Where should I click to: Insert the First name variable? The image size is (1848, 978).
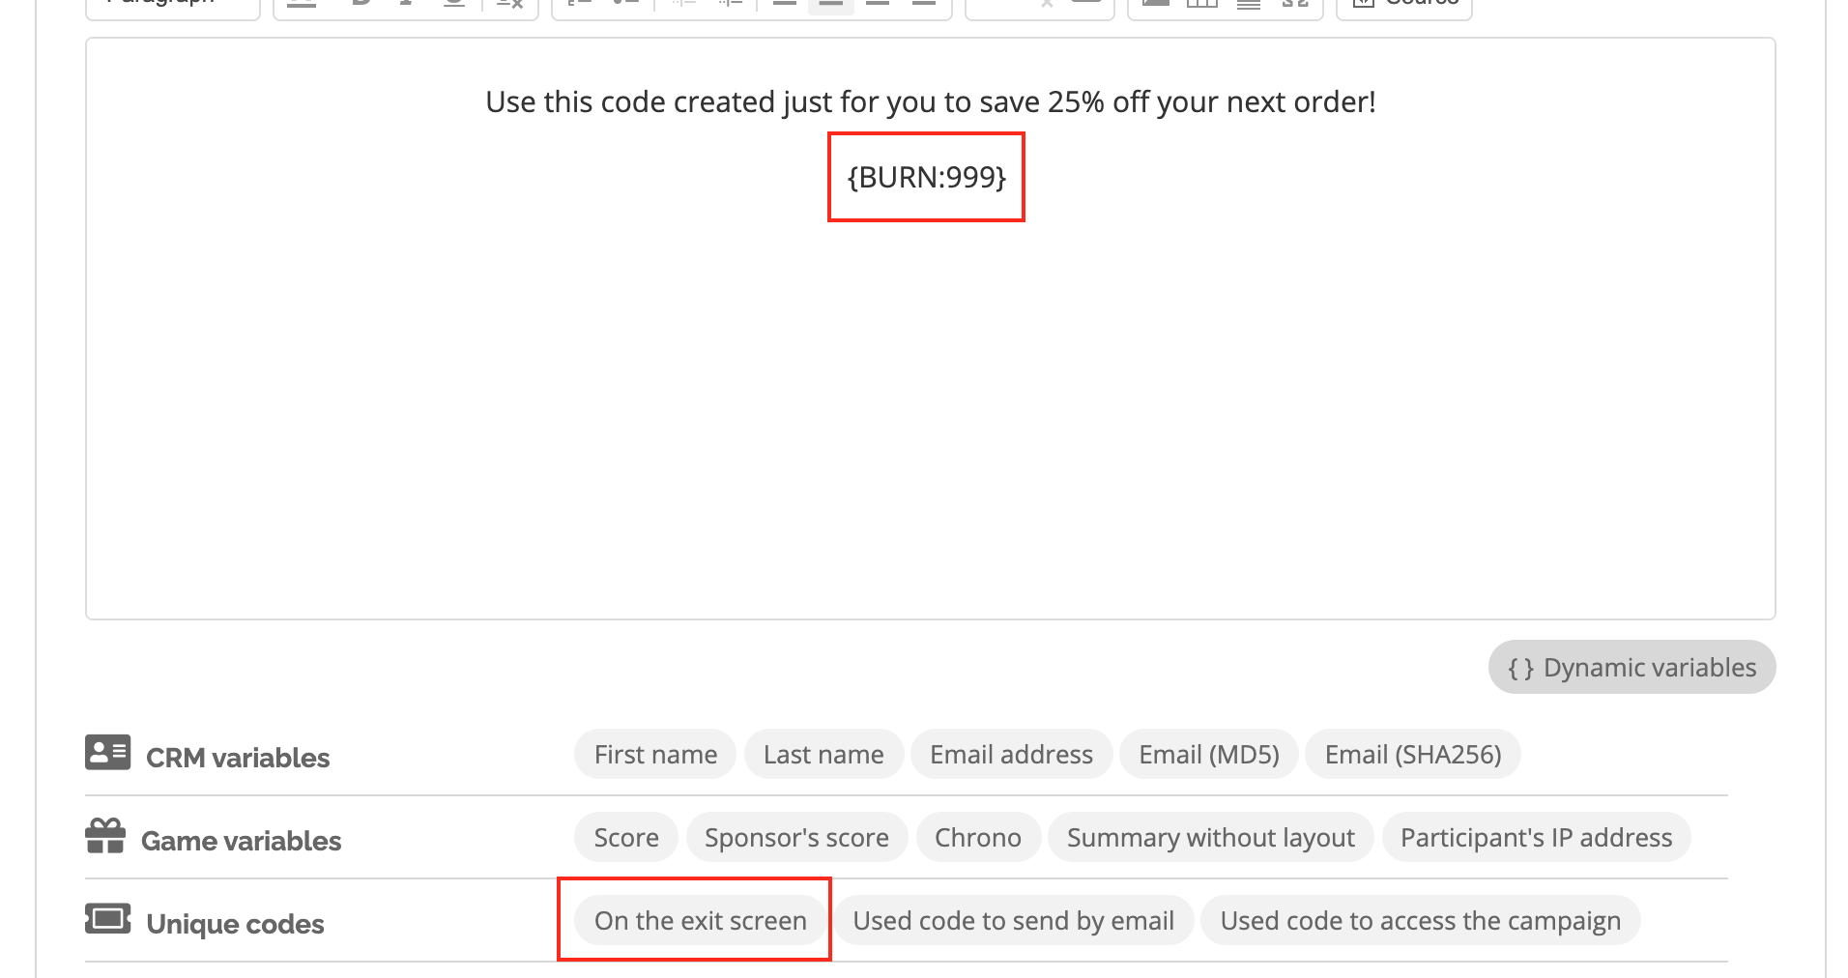(x=655, y=754)
